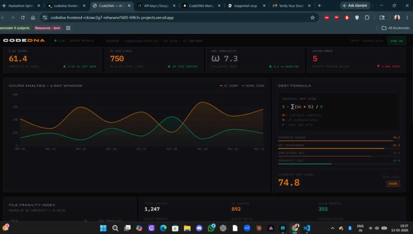Switch to the Verify Your Email tab
This screenshot has width=413, height=234.
pos(291,6)
